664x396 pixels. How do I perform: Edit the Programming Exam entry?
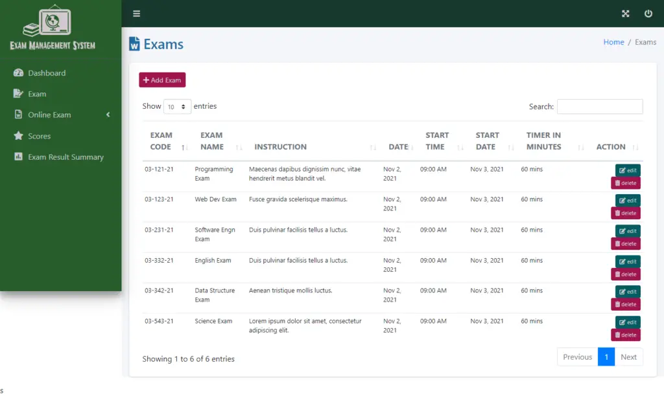click(x=626, y=170)
